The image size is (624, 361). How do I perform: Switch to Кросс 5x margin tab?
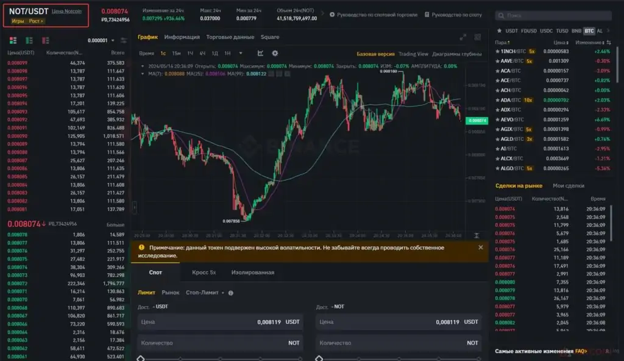[204, 272]
